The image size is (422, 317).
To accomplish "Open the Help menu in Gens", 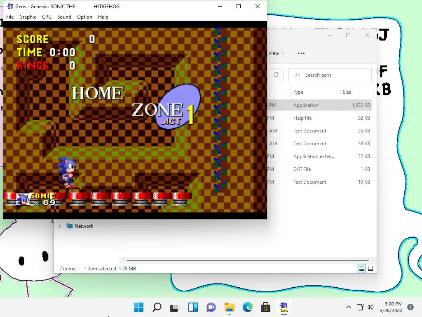I will coord(103,17).
